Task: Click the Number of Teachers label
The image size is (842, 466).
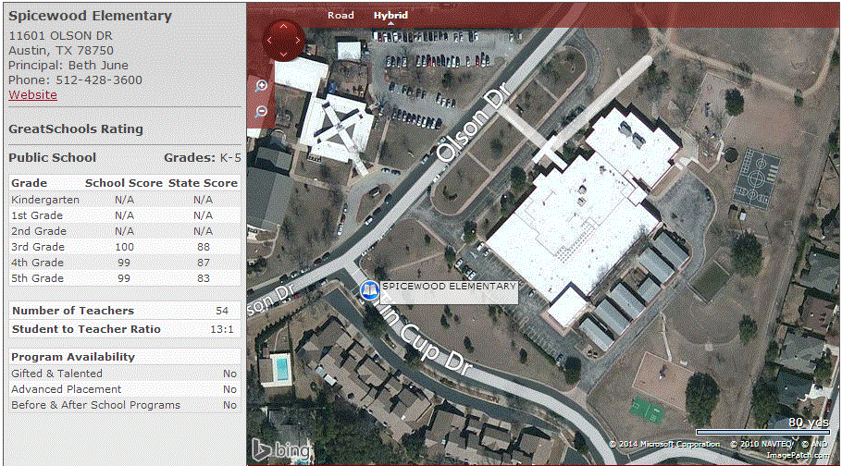Action: coord(73,311)
